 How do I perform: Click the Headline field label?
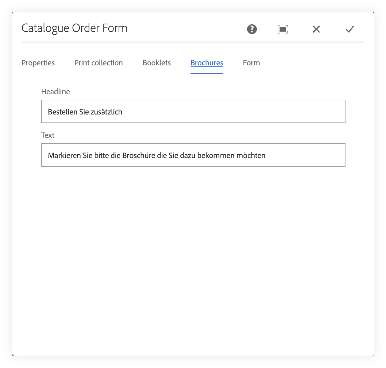[x=56, y=91]
